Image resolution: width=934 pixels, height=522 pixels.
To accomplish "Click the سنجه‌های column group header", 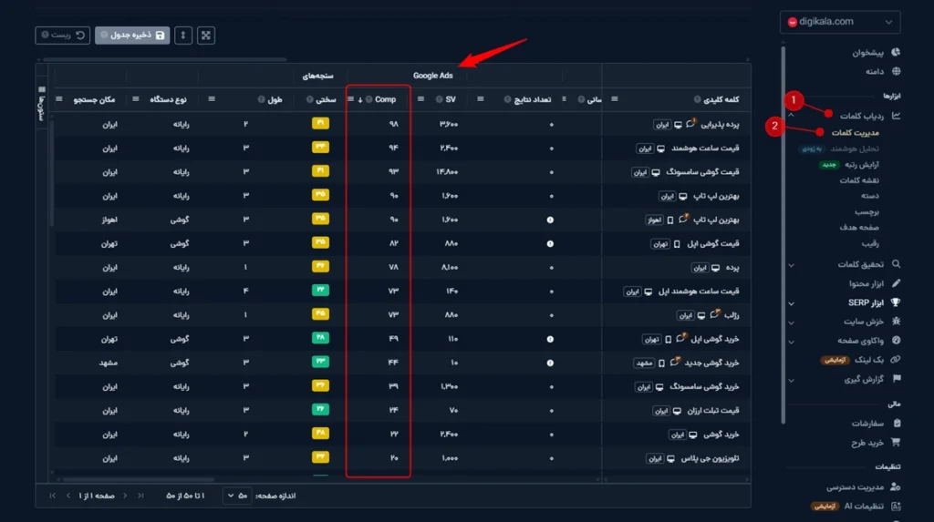I will [317, 76].
